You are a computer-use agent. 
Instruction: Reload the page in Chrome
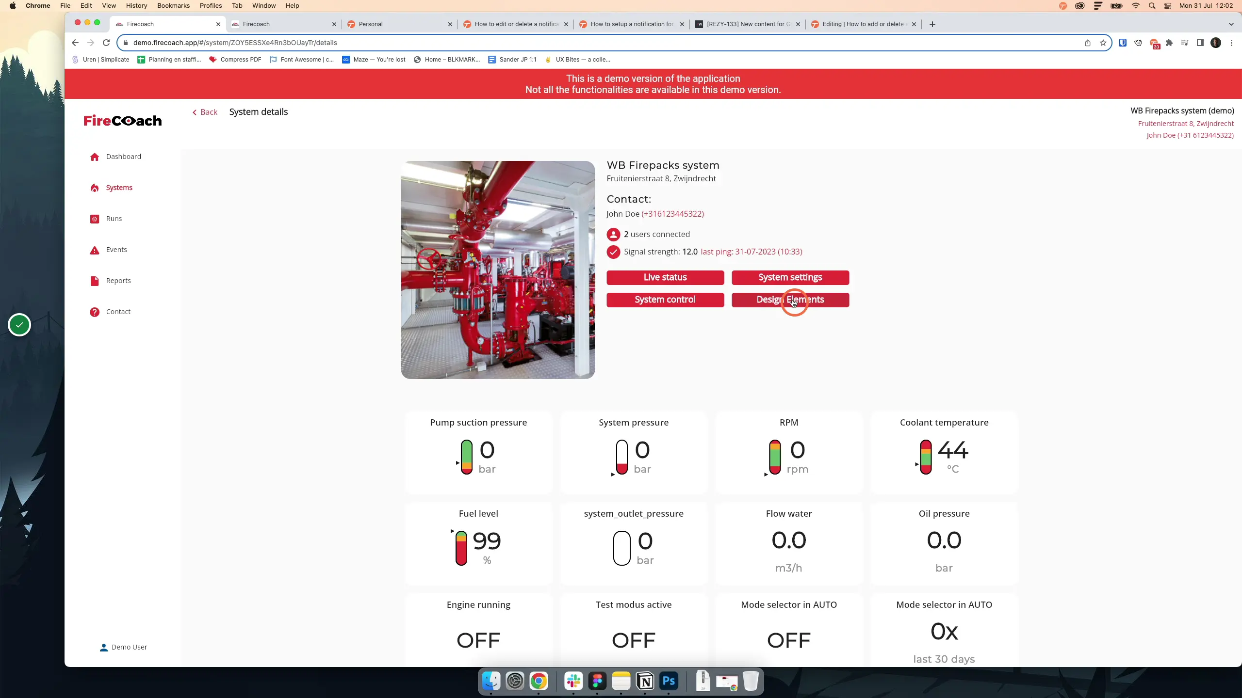tap(106, 43)
